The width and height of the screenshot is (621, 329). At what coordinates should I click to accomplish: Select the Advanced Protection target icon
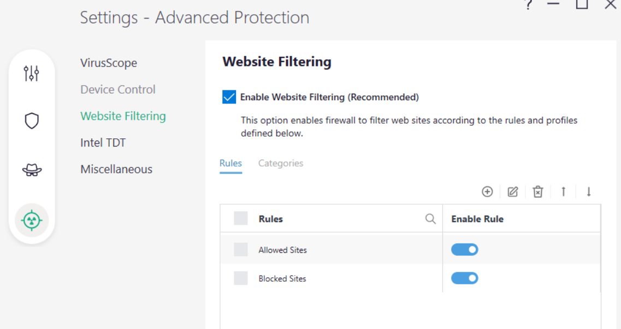point(31,220)
